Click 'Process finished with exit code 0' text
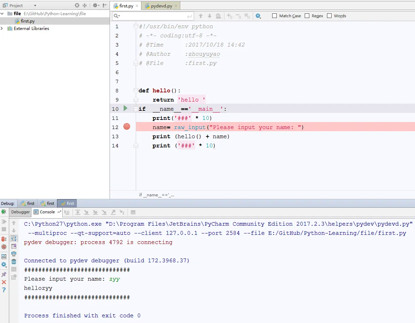This screenshot has width=415, height=323. (x=82, y=315)
